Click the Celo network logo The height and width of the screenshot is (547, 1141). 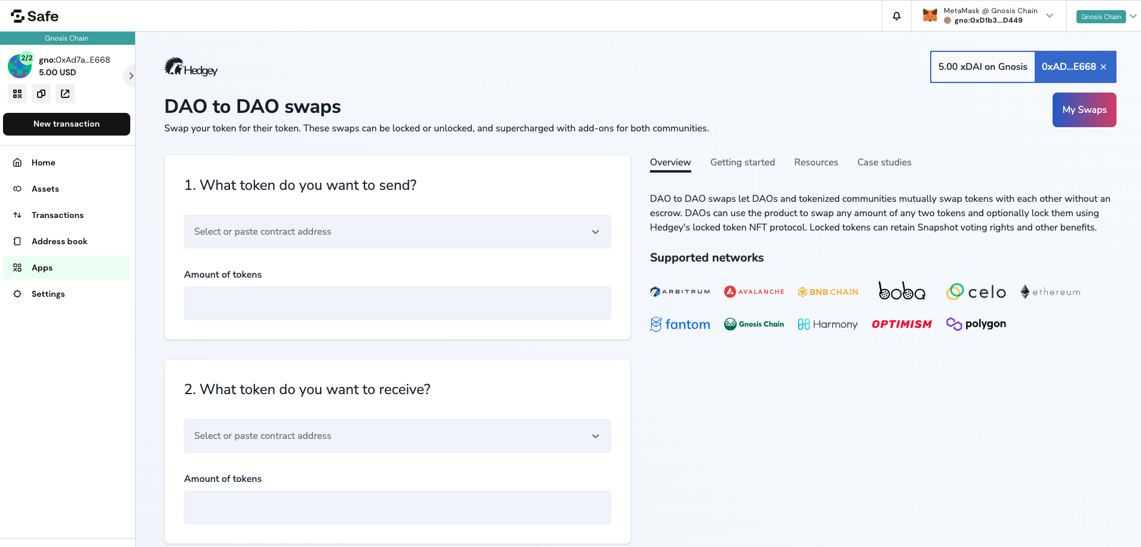(x=976, y=291)
